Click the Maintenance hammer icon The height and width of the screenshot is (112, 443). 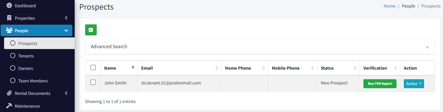pos(9,106)
